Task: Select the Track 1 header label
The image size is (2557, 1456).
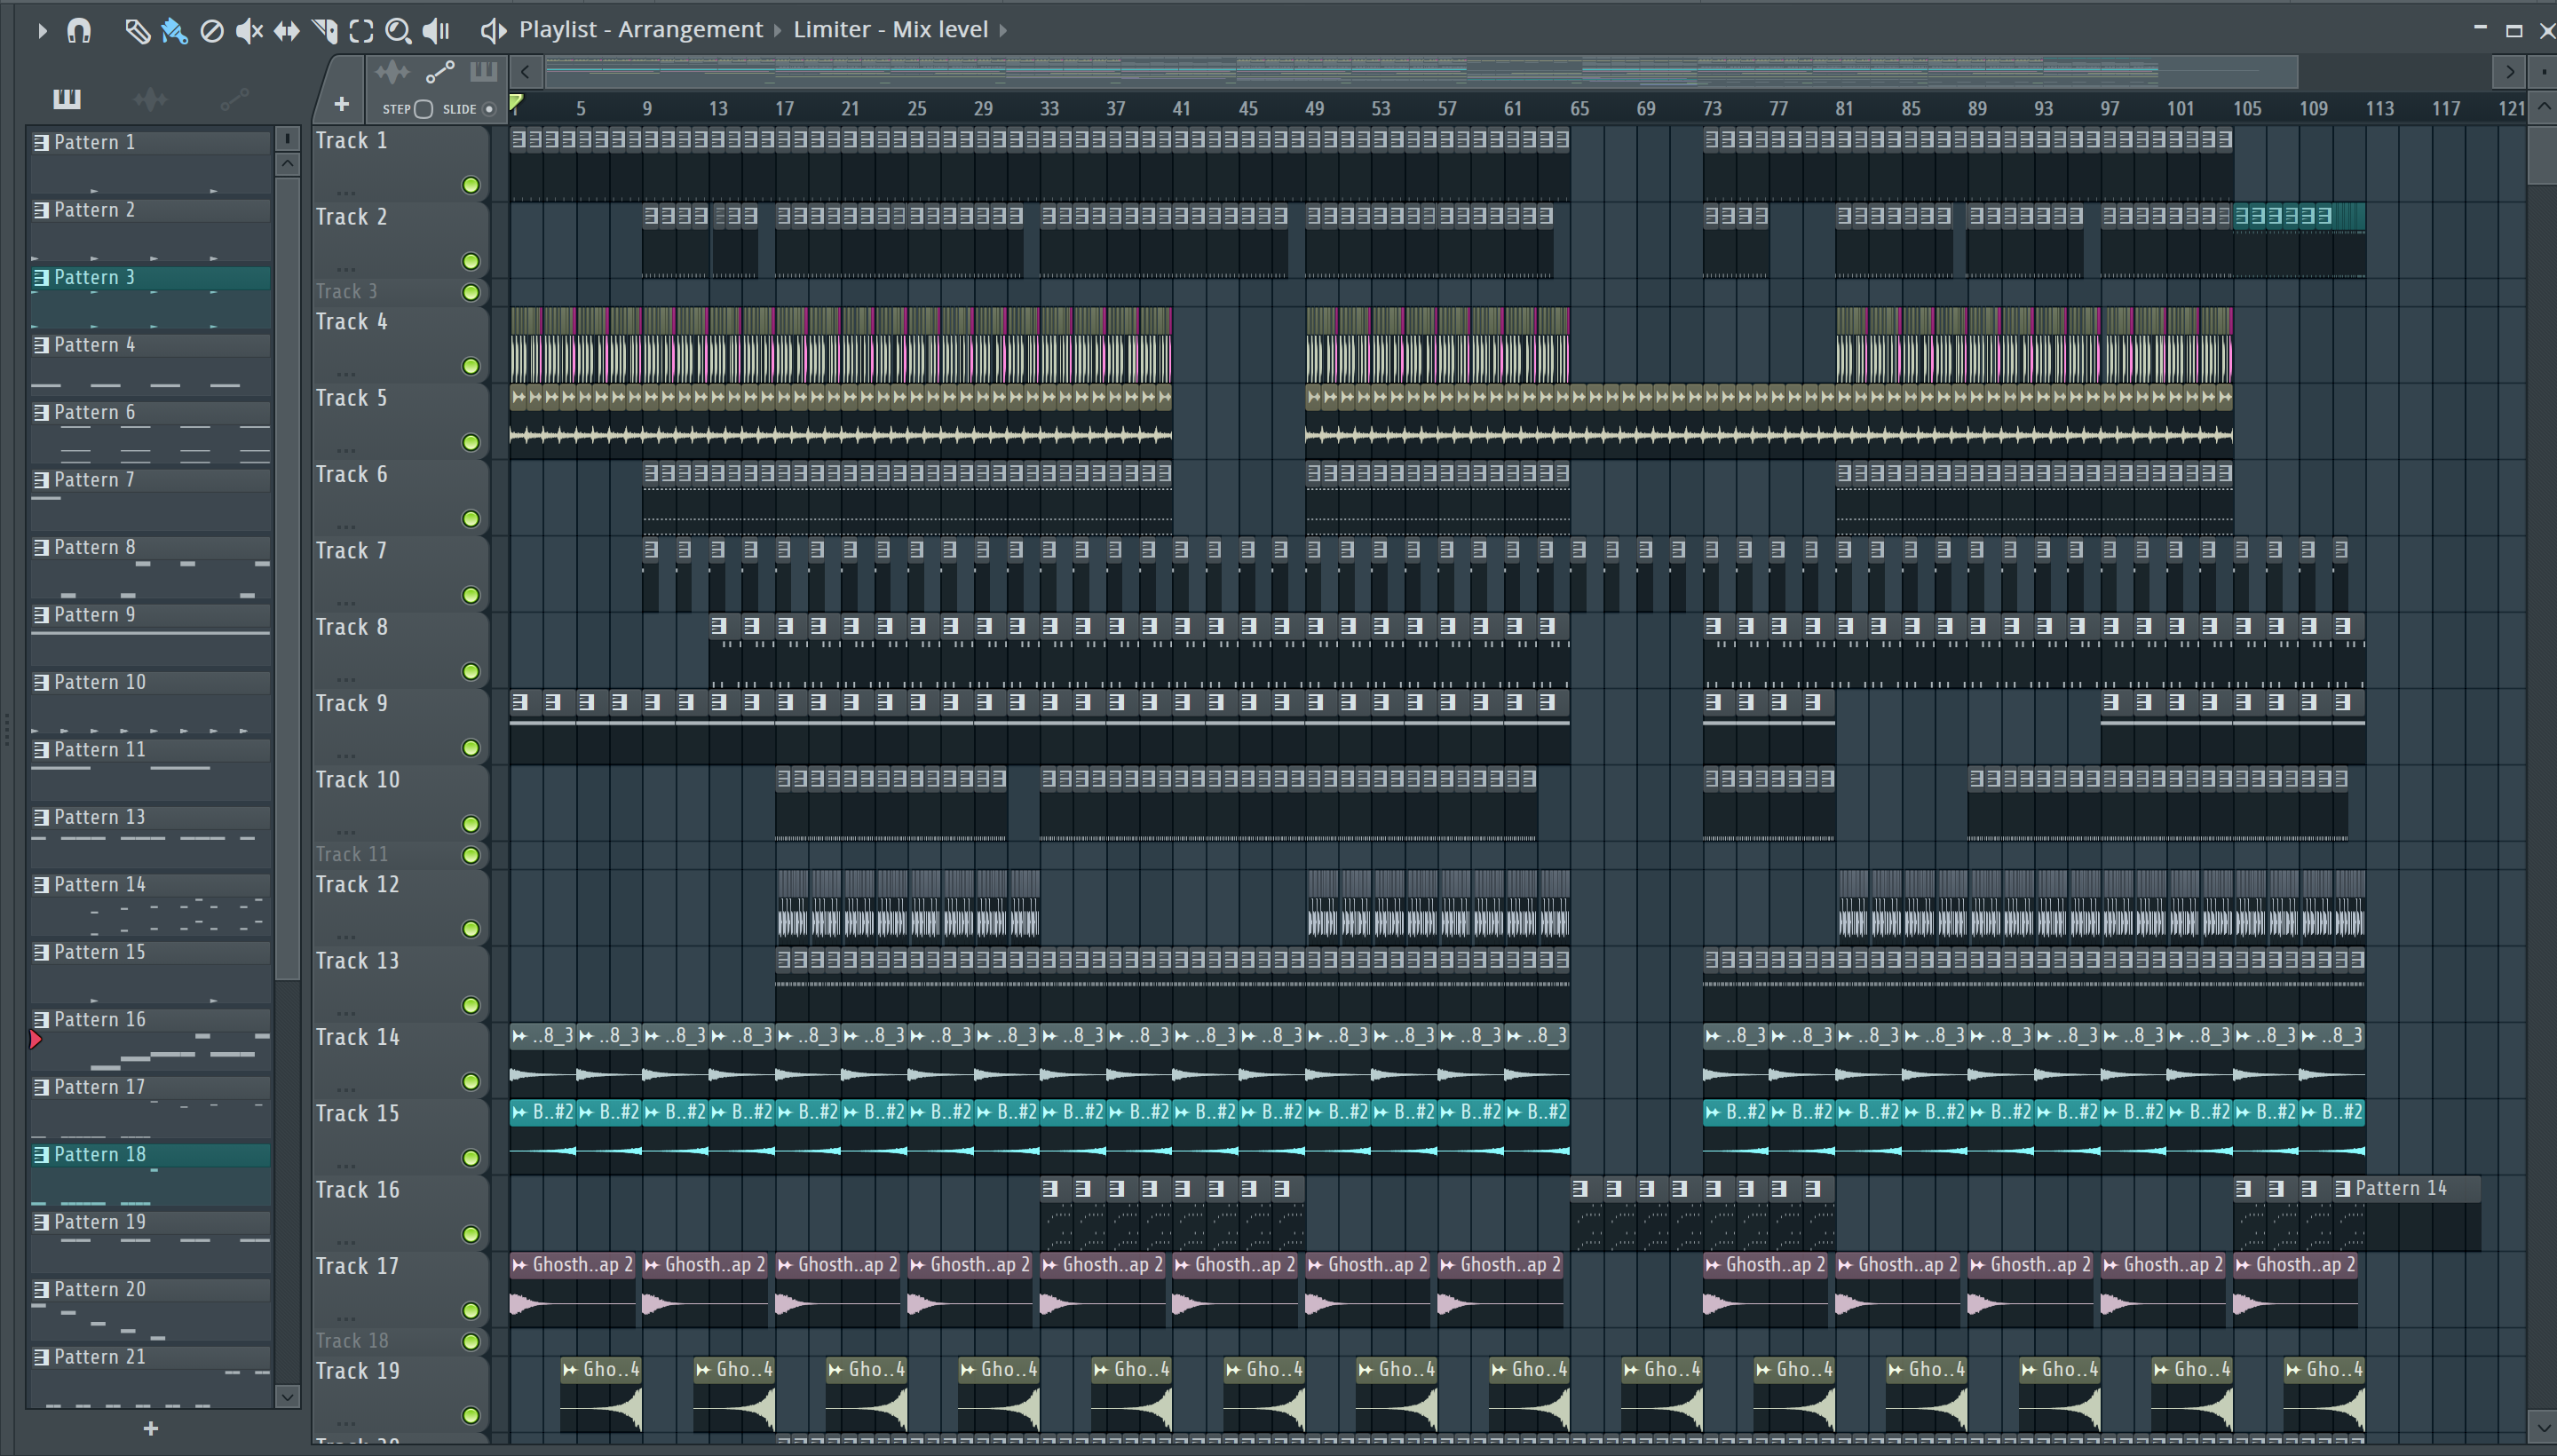Action: point(351,141)
